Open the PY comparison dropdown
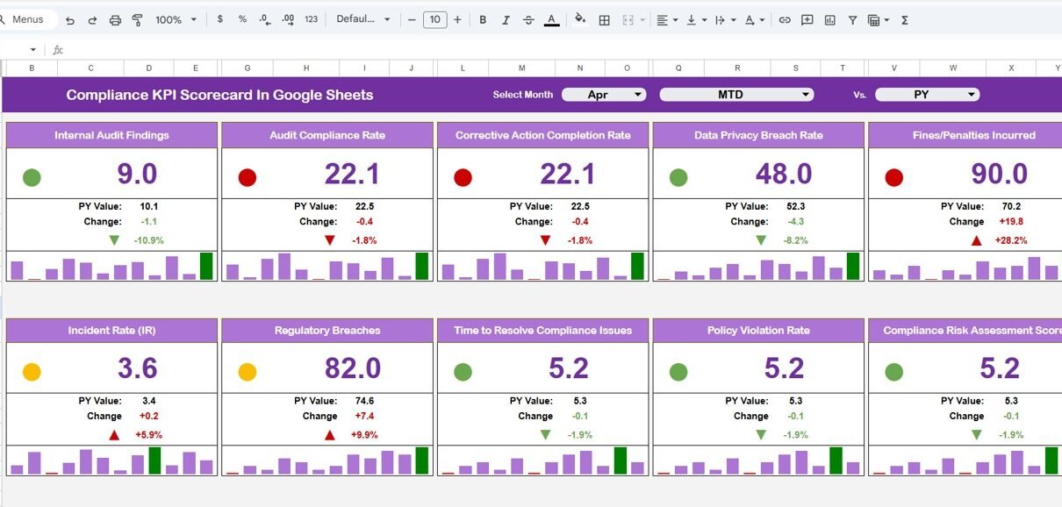The height and width of the screenshot is (507, 1062). pyautogui.click(x=927, y=95)
